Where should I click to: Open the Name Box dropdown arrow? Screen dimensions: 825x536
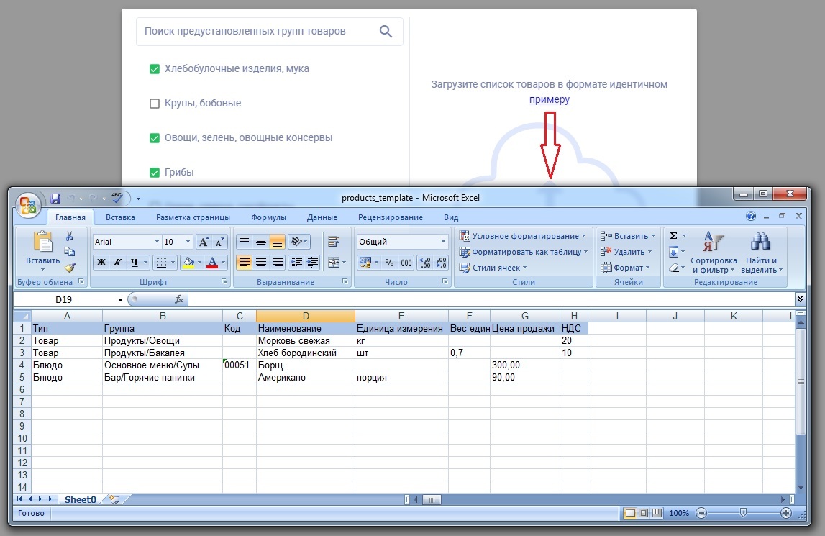(120, 299)
